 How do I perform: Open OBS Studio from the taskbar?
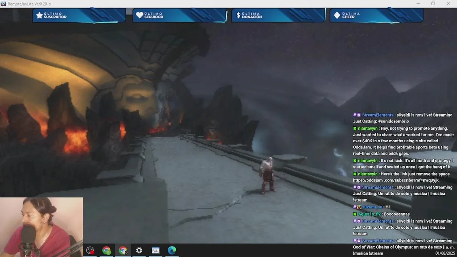pos(90,250)
